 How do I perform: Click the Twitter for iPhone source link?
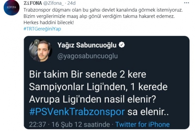coord(142,124)
